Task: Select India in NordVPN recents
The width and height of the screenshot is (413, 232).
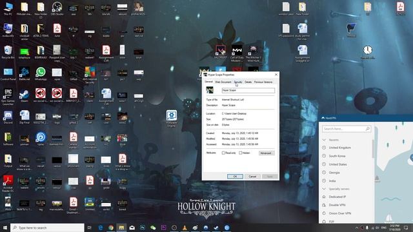Action: (332, 181)
